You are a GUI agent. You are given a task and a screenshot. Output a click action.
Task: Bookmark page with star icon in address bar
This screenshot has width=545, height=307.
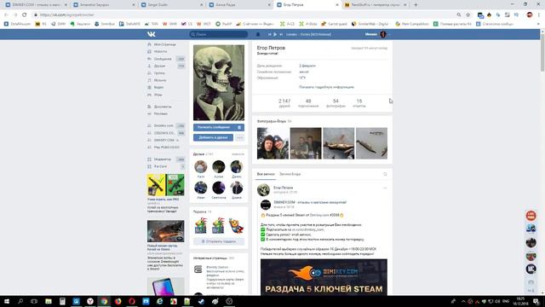coord(468,14)
